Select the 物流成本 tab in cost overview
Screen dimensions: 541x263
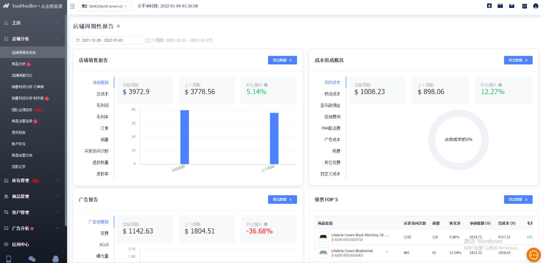(x=332, y=94)
